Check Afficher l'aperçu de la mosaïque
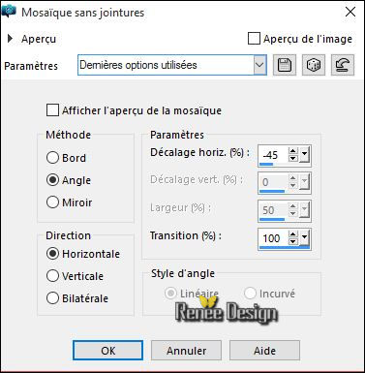 52,109
